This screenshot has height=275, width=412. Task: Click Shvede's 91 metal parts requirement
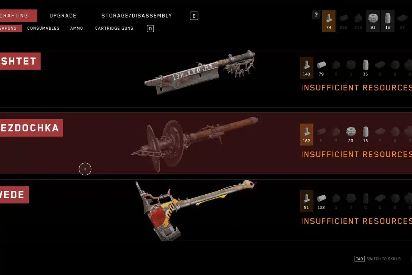pos(306,201)
